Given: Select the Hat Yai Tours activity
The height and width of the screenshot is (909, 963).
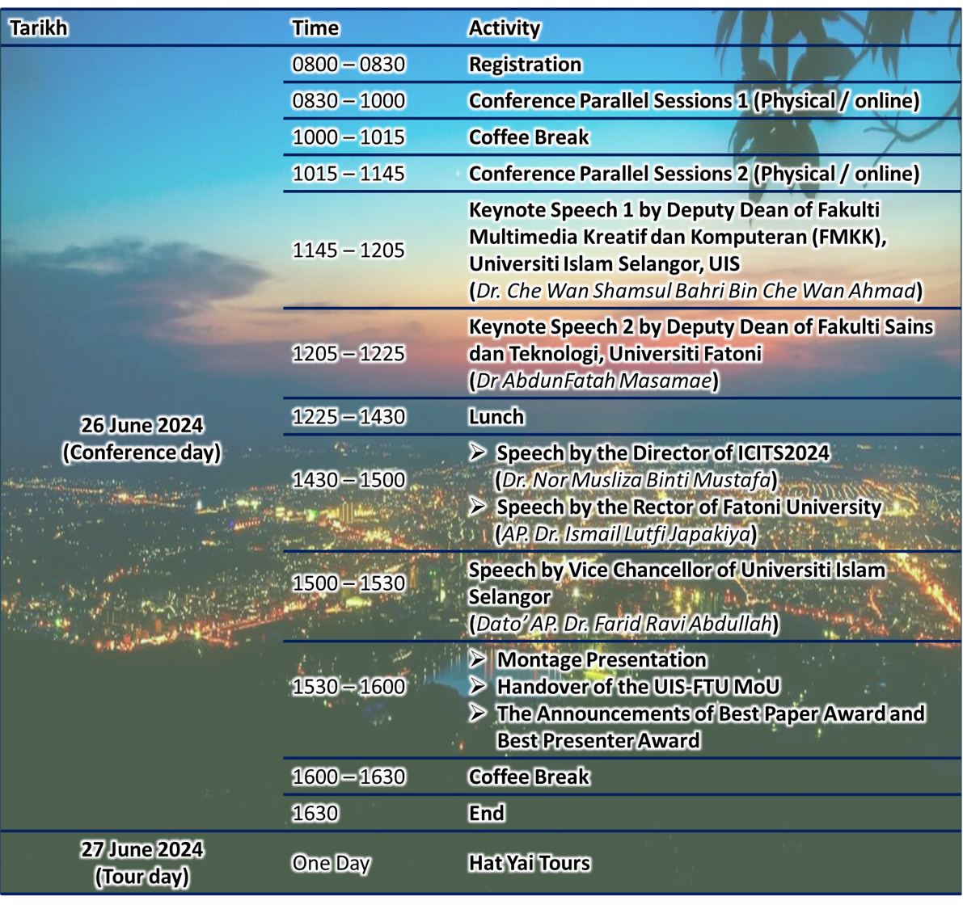Looking at the screenshot, I should (x=529, y=863).
